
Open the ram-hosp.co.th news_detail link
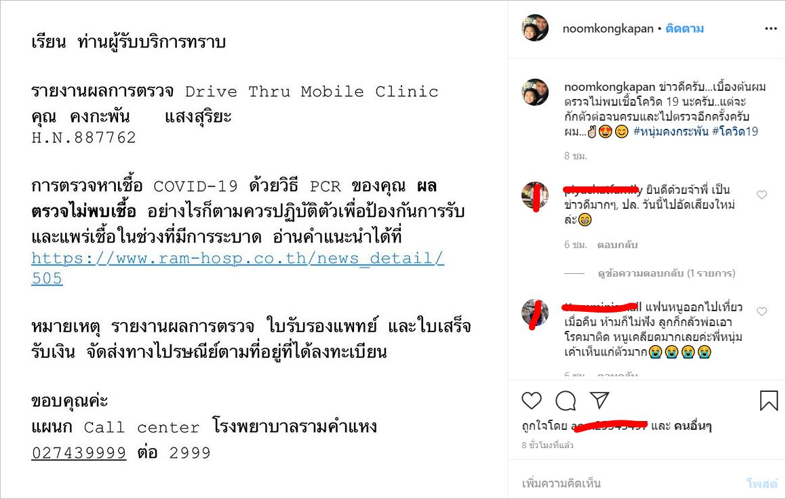[x=237, y=268]
